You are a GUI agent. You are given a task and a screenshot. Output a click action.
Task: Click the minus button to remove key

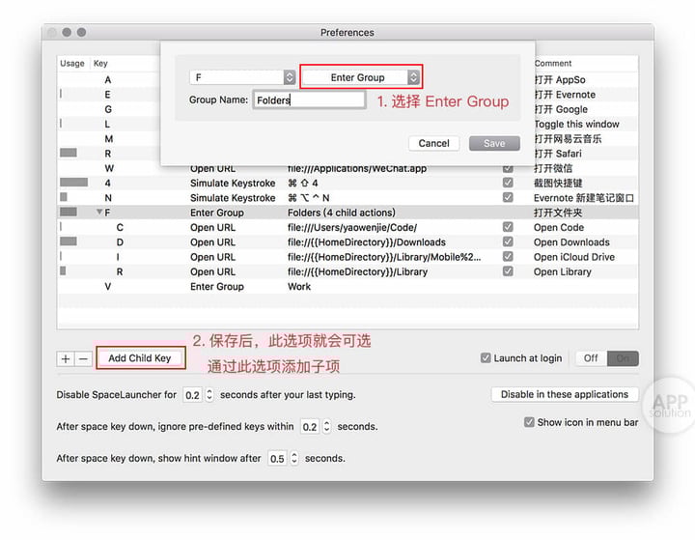click(x=83, y=358)
